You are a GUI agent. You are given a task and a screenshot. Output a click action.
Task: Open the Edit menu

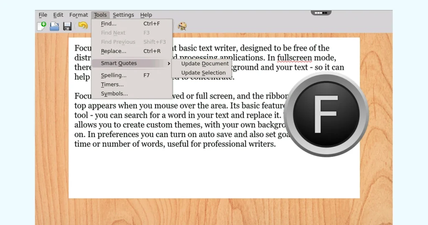58,15
